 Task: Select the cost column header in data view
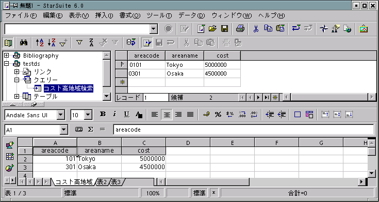(222, 56)
